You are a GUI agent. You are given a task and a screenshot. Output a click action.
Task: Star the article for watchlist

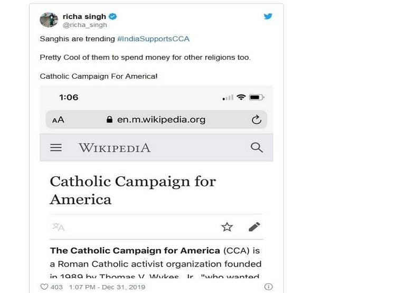pos(227,227)
